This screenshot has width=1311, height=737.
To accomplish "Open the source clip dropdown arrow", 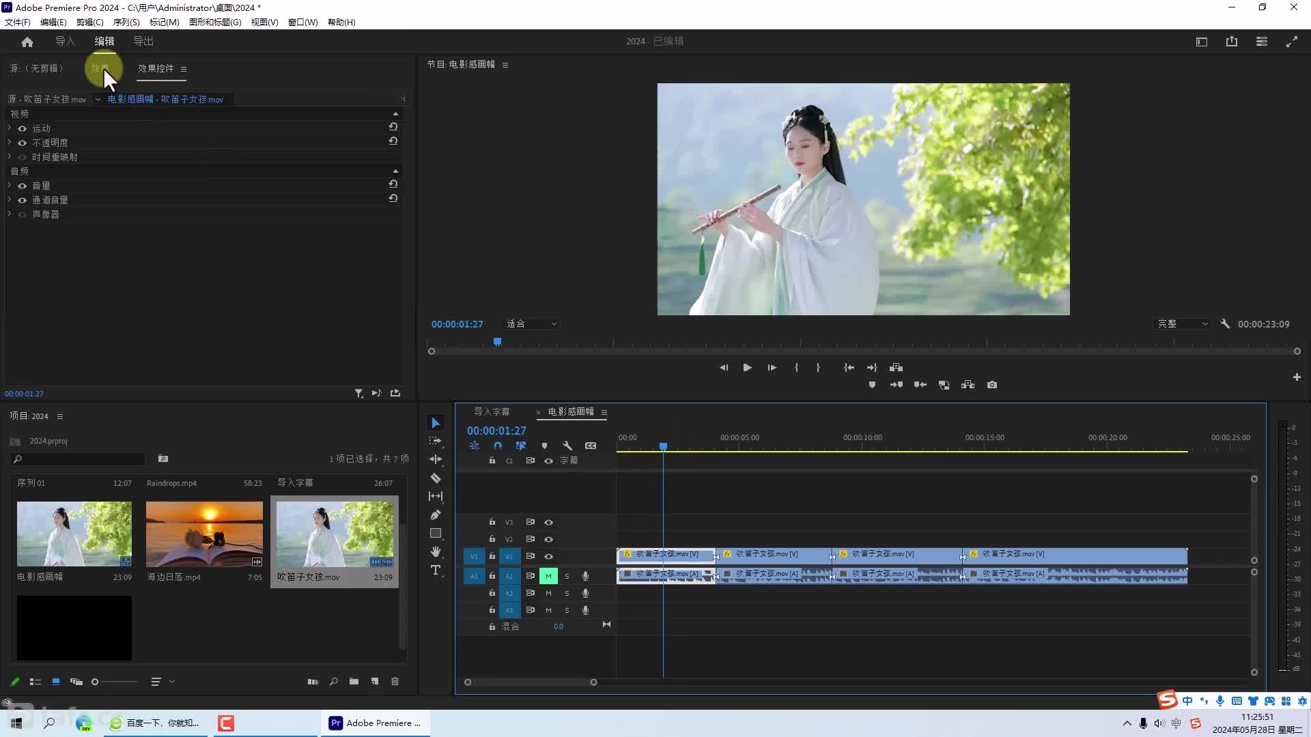I will 98,100.
